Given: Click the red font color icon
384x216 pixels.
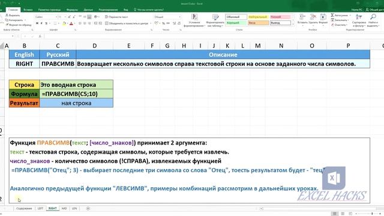Looking at the screenshot, I should (x=71, y=23).
